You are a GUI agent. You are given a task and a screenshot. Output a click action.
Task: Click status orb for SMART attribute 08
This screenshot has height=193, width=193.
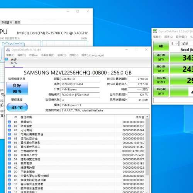pos(9,151)
